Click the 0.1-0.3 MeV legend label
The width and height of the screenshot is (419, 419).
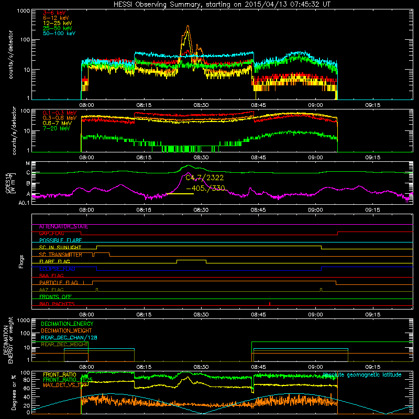[x=60, y=113]
